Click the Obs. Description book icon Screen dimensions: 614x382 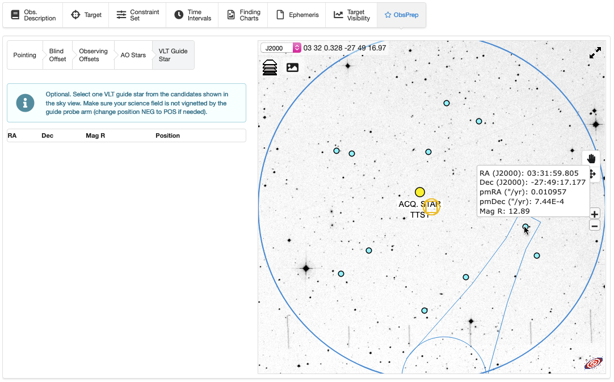tap(15, 15)
